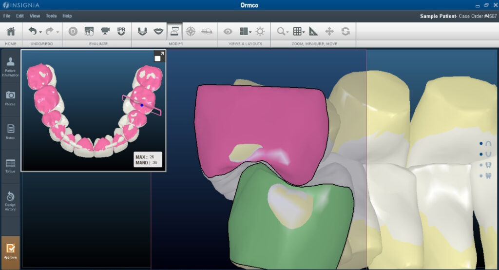Viewport: 499px width, 270px height.
Task: Click the Home toolbar icon
Action: 11,32
